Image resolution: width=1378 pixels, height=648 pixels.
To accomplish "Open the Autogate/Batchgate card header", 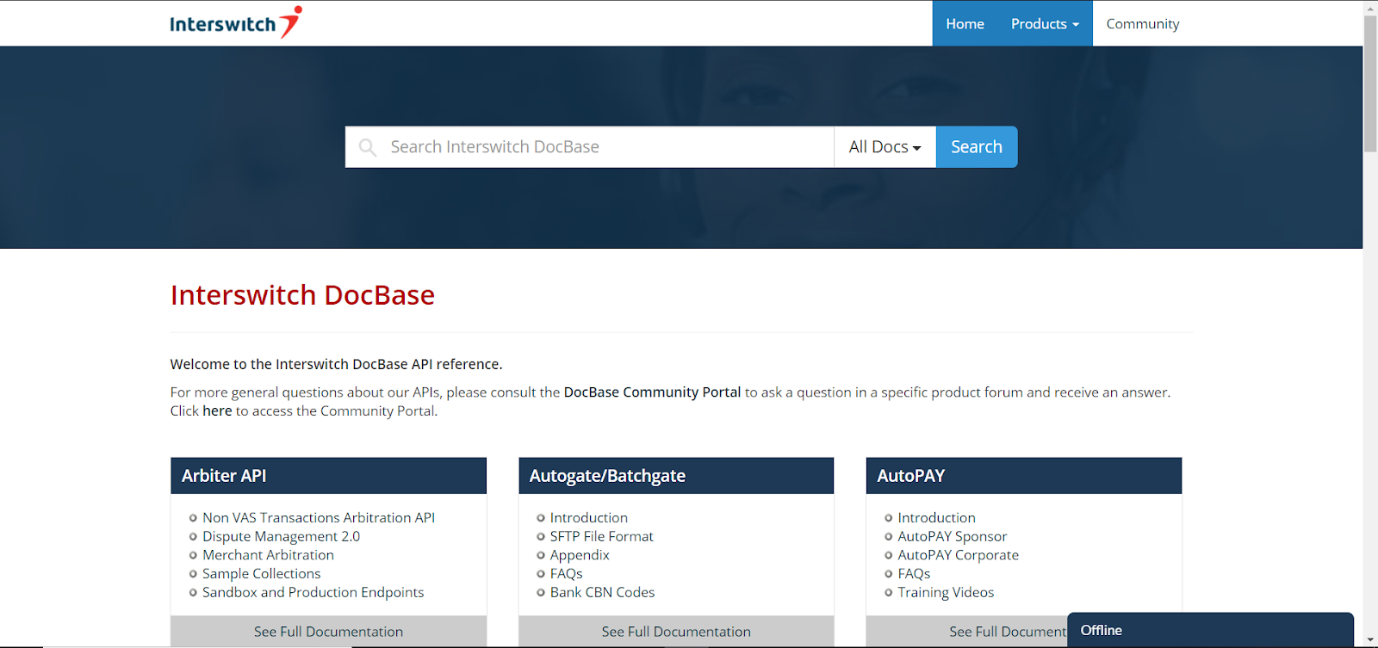I will click(676, 476).
